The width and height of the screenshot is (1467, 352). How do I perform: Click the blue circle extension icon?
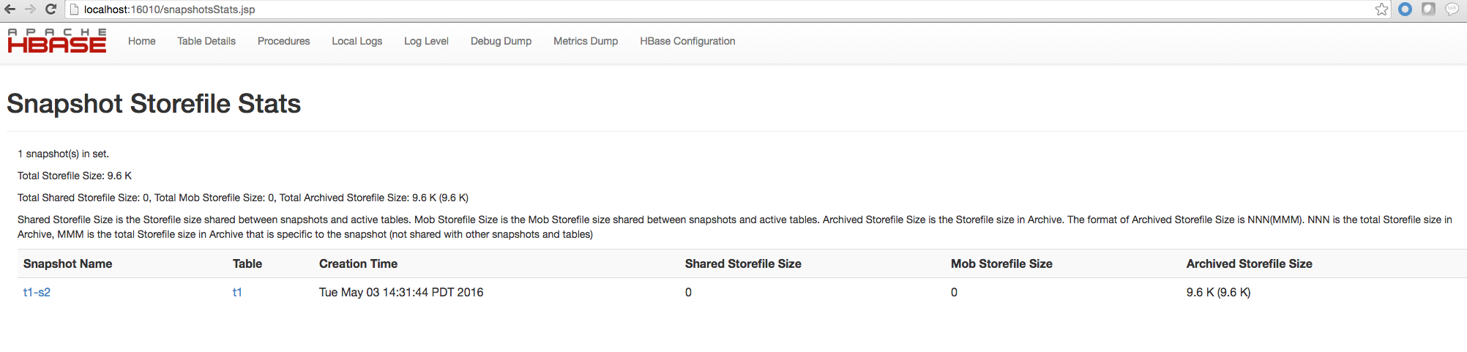point(1405,10)
